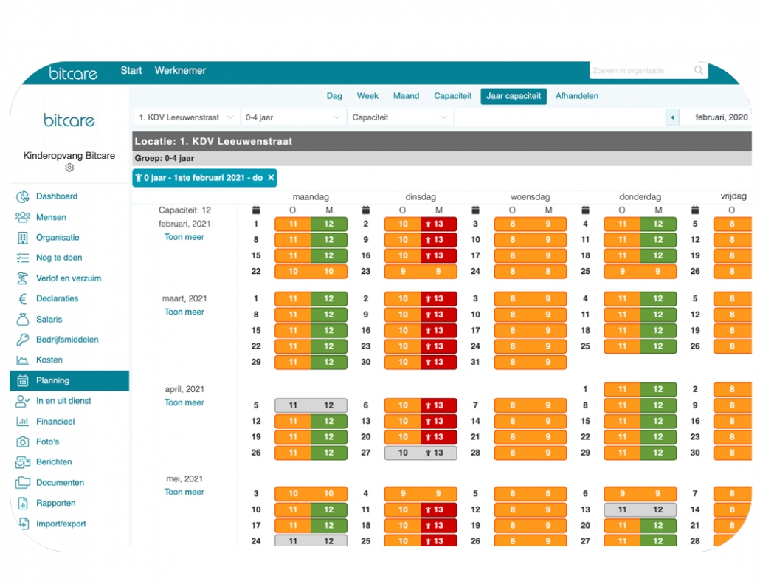Select grey donderdag 13 mei capacity cell

click(640, 510)
